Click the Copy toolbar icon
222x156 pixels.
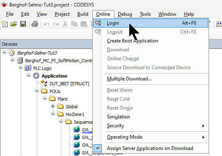point(74,24)
